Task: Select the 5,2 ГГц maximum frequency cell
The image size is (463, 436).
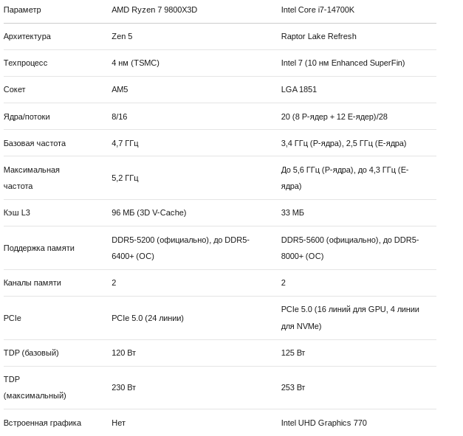Action: (125, 178)
